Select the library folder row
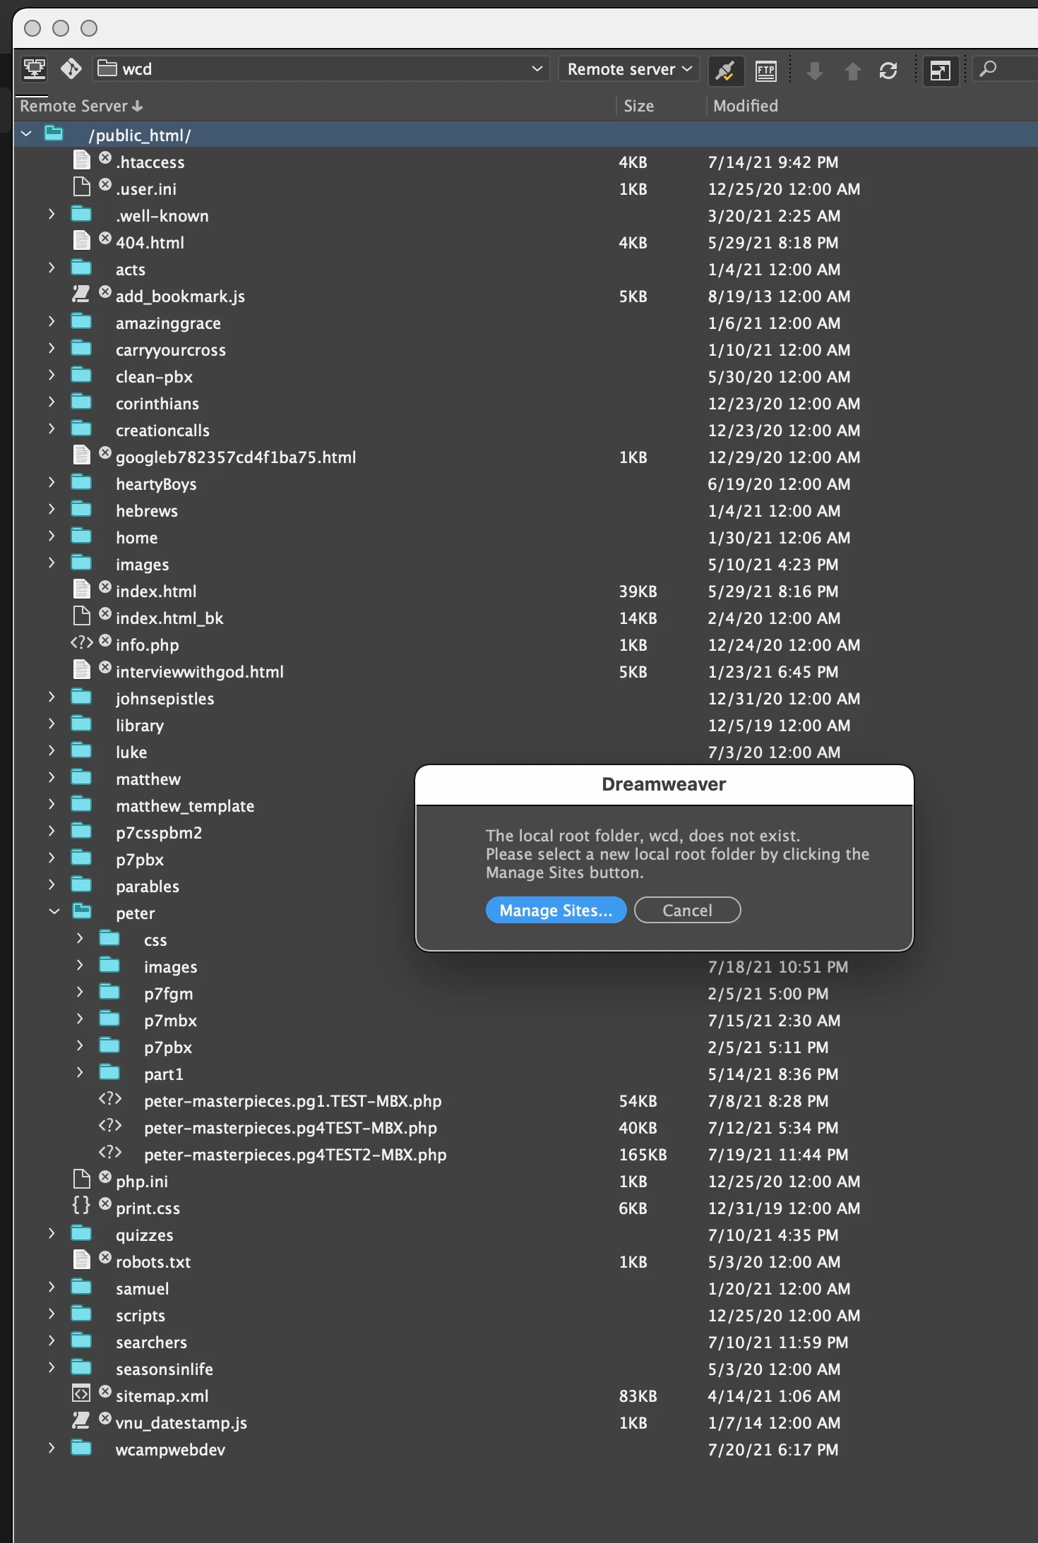This screenshot has height=1543, width=1038. pos(525,726)
